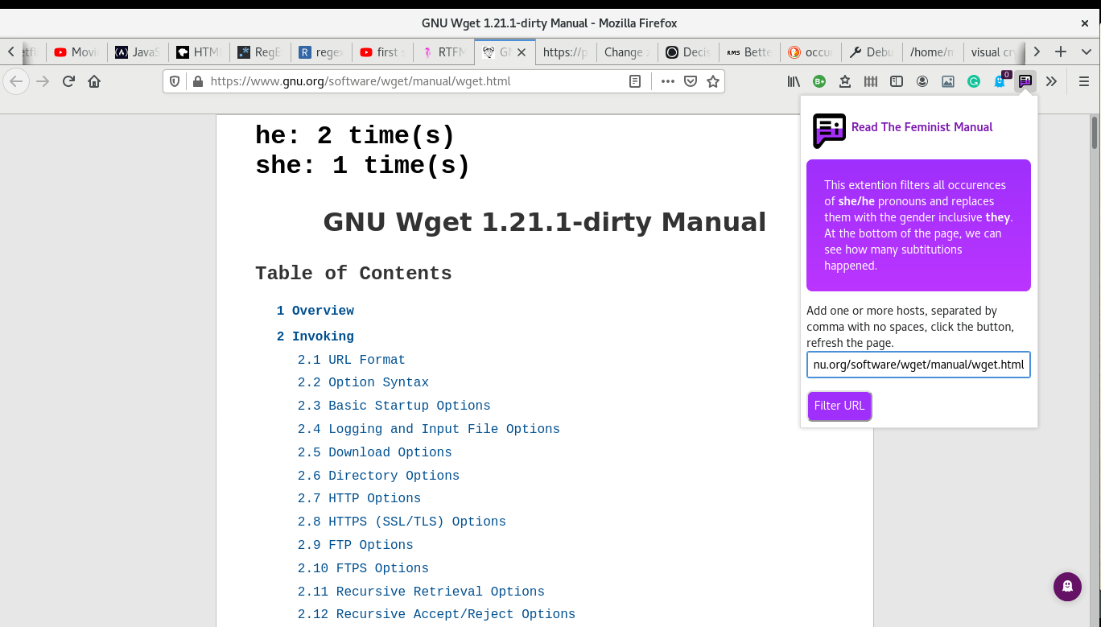This screenshot has height=627, width=1101.
Task: Click the hosts input field in popup
Action: [x=918, y=365]
